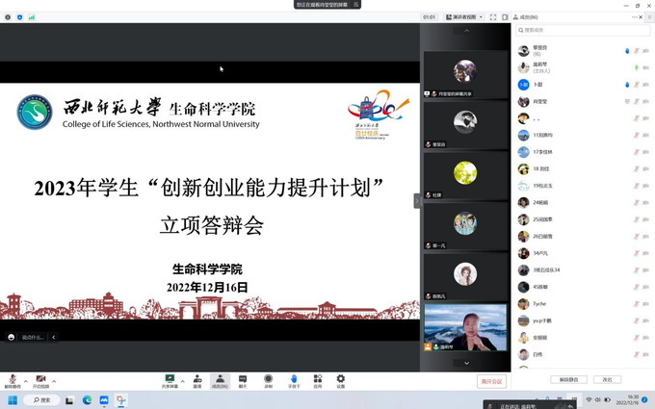Toggle the 成员 members panel button
655x409 pixels.
click(219, 380)
